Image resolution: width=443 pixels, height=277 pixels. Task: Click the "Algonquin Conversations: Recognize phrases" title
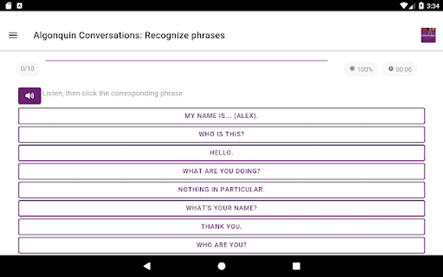pos(129,35)
